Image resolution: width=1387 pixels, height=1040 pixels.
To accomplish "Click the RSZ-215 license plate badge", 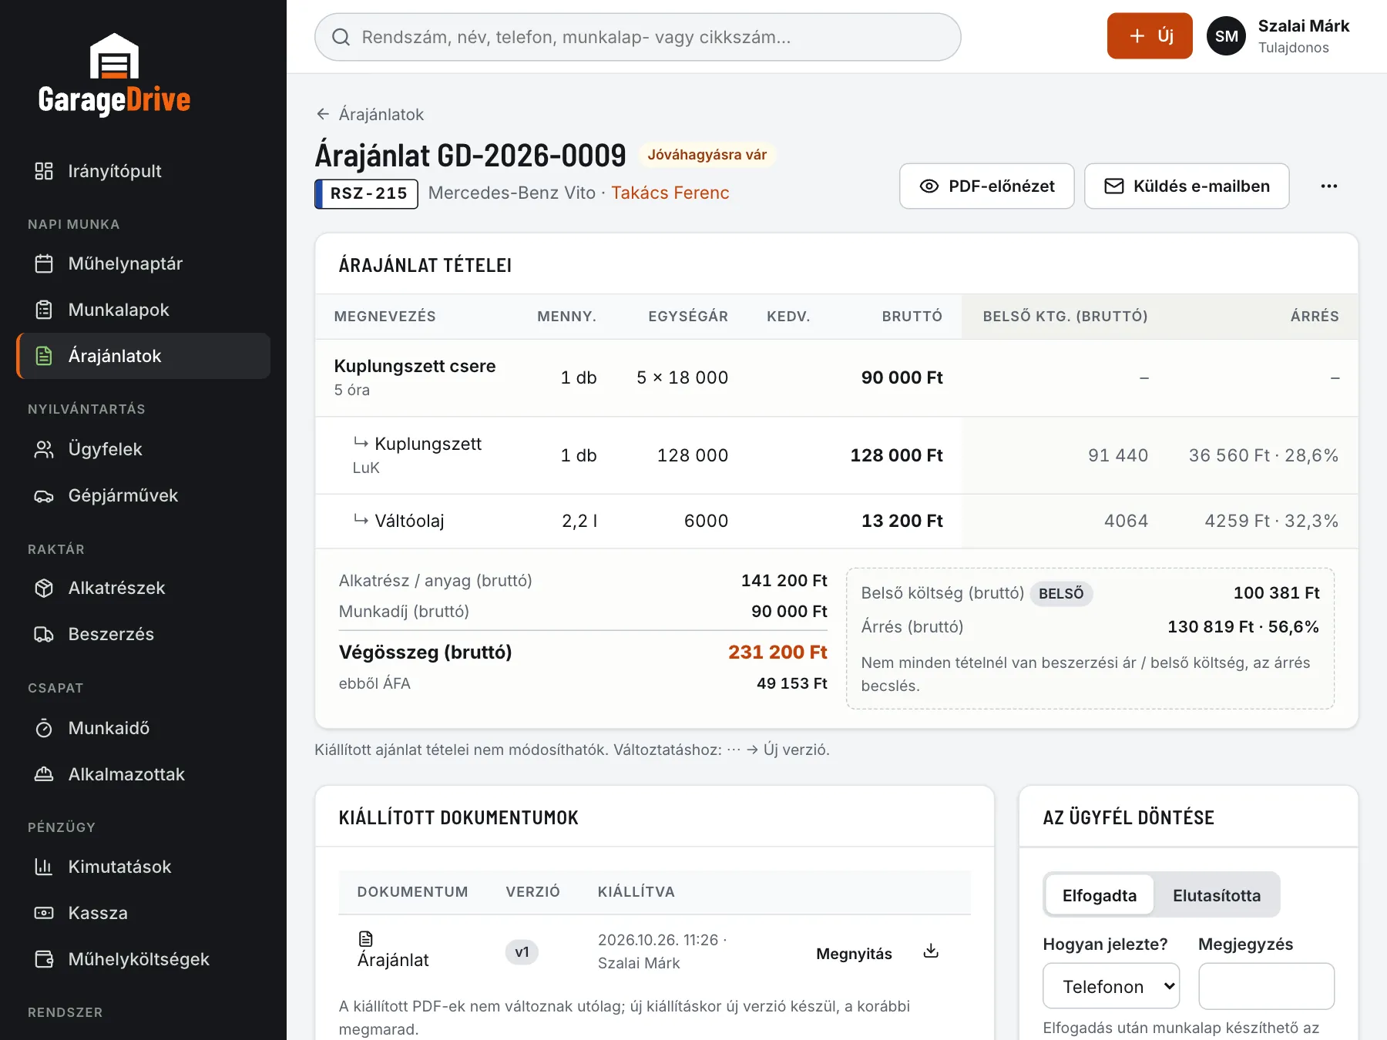I will pyautogui.click(x=367, y=193).
